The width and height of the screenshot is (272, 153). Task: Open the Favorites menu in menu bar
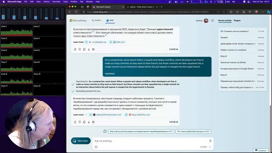57,2
